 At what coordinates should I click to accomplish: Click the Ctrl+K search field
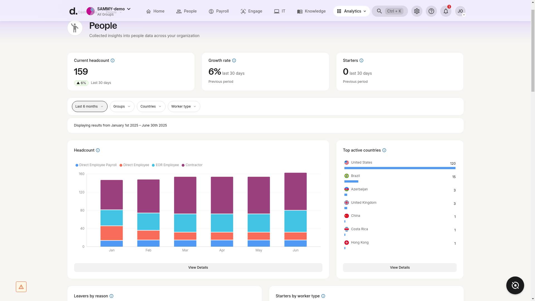click(394, 11)
